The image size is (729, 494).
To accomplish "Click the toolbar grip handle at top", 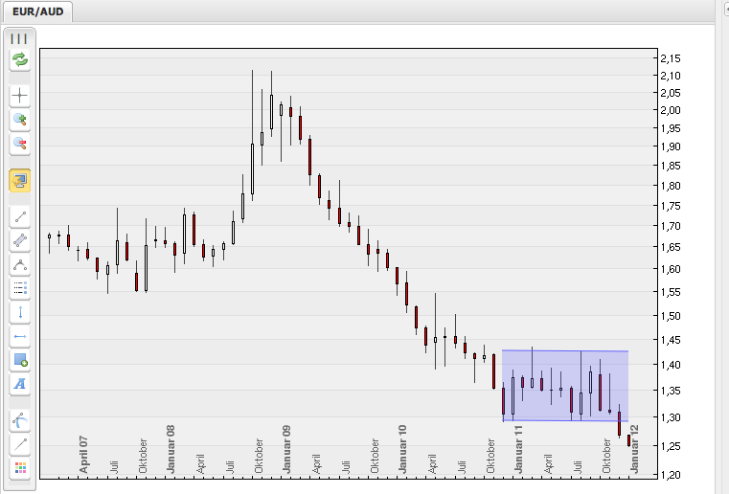I will 19,38.
